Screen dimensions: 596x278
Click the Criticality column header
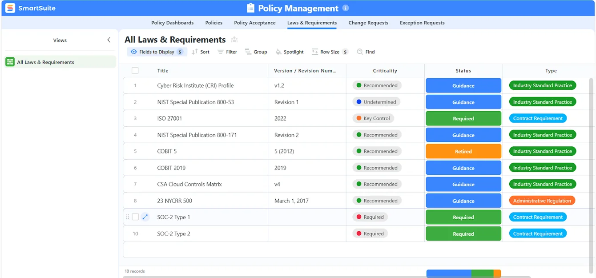385,71
